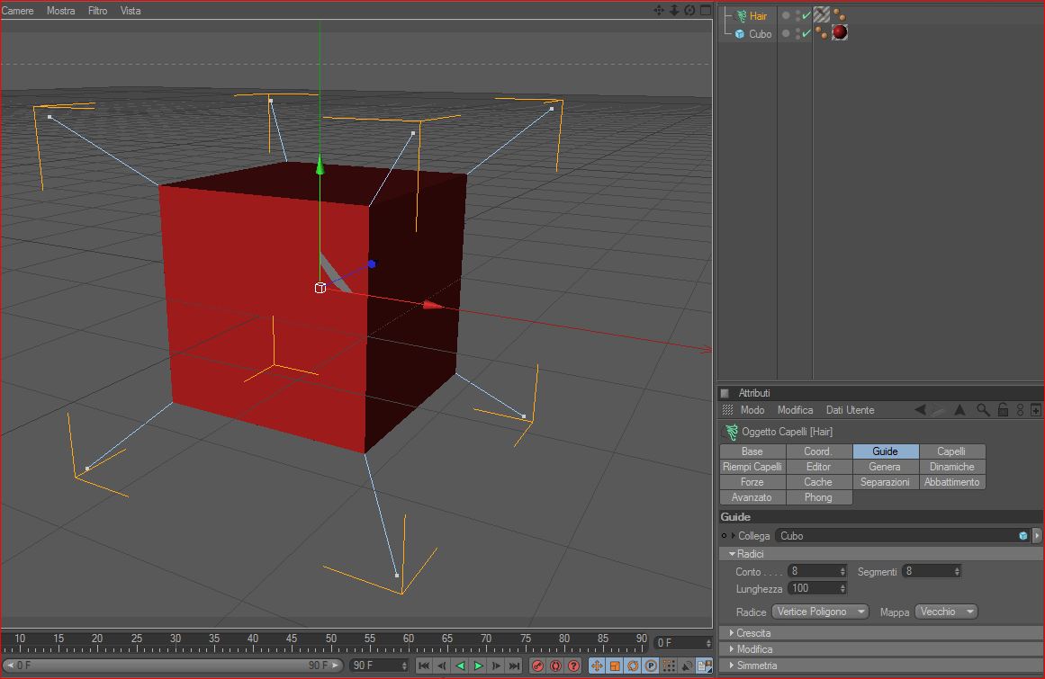Toggle Cubo object enable checkmark
Viewport: 1045px width, 679px height.
click(806, 33)
